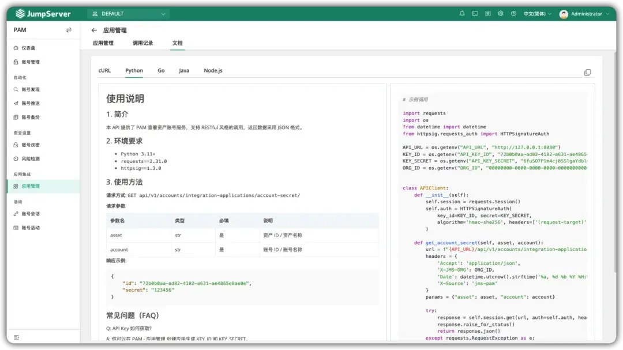Open the help question-mark icon
Viewport: 623px width, 350px height.
click(x=513, y=13)
